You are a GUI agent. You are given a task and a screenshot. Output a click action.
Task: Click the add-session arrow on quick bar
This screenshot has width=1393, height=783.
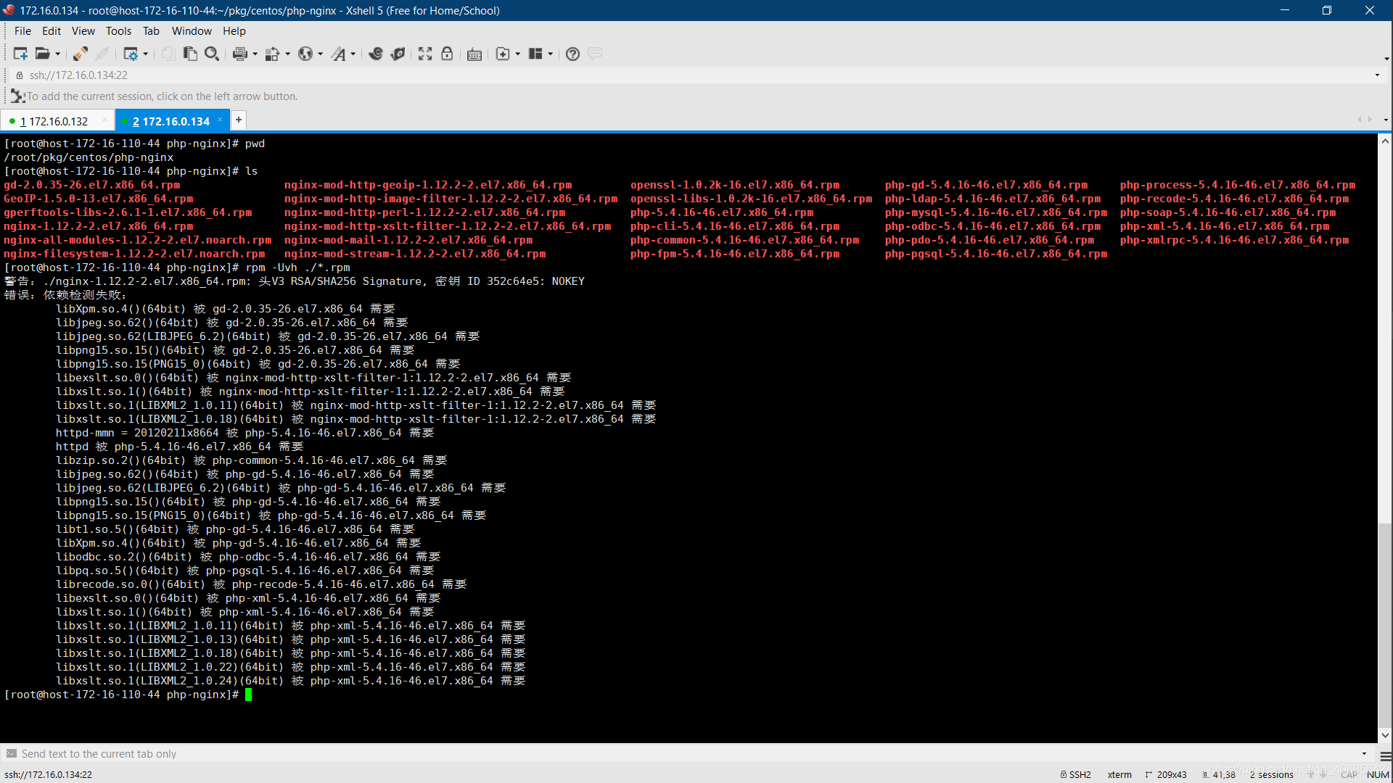[17, 96]
